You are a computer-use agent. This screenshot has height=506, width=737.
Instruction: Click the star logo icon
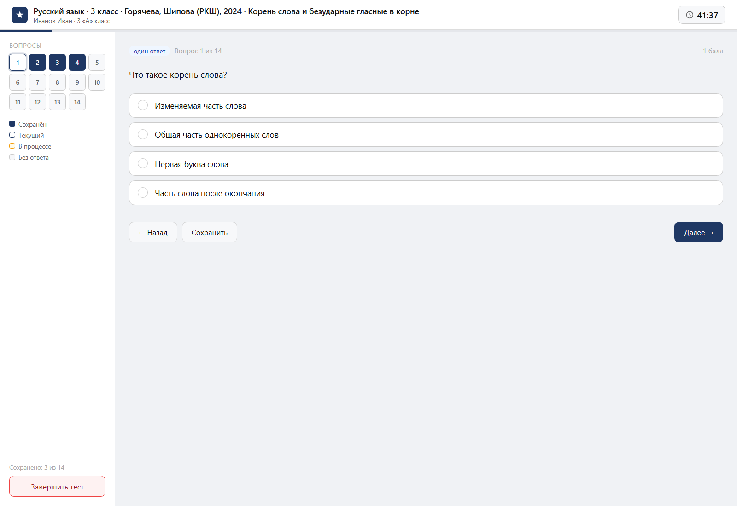coord(19,15)
